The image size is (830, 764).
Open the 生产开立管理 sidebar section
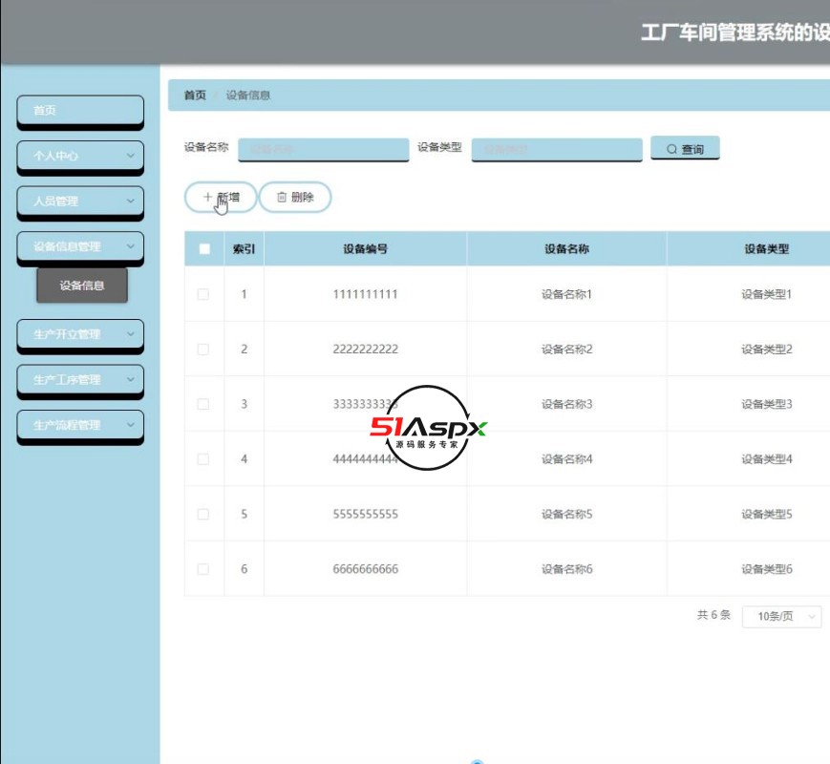click(79, 335)
